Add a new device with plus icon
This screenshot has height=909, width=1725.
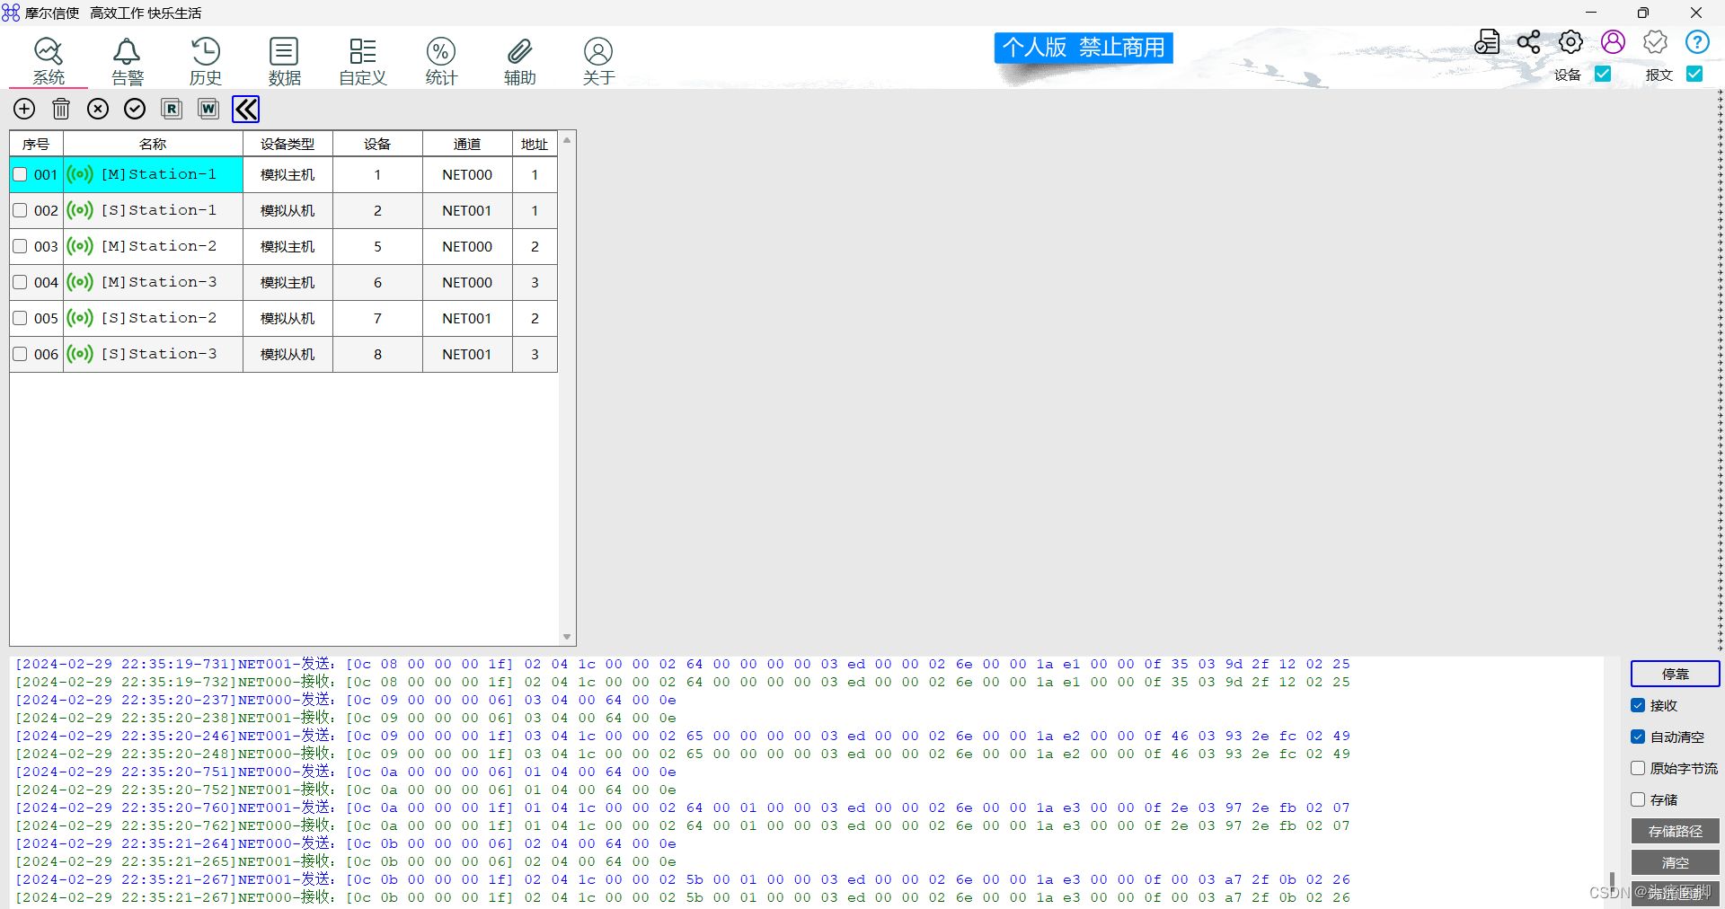click(x=23, y=109)
